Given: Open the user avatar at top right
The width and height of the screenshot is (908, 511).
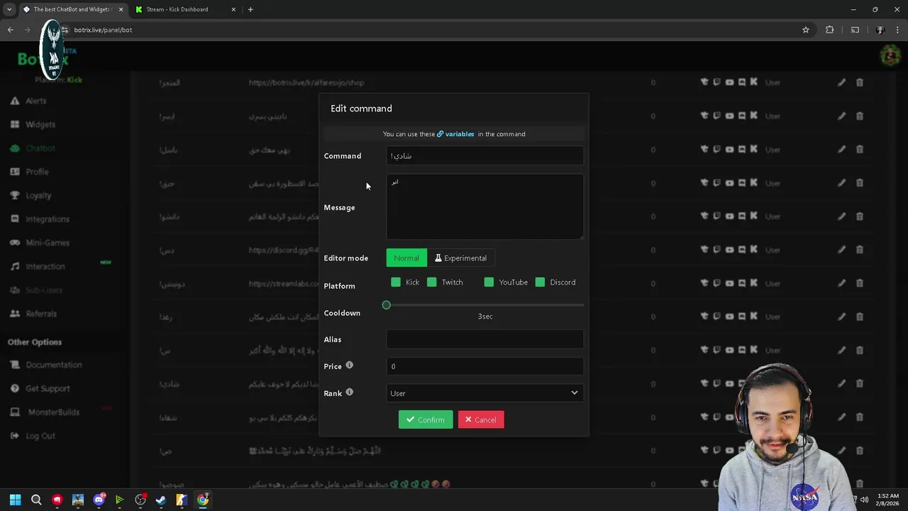Looking at the screenshot, I should click(x=890, y=55).
